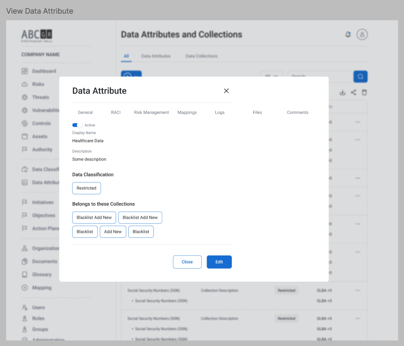404x346 pixels.
Task: Click the download icon
Action: click(x=342, y=93)
